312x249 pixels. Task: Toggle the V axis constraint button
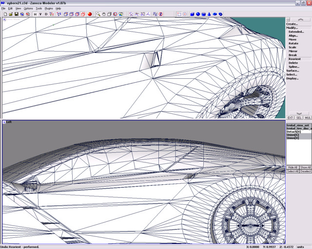40,14
